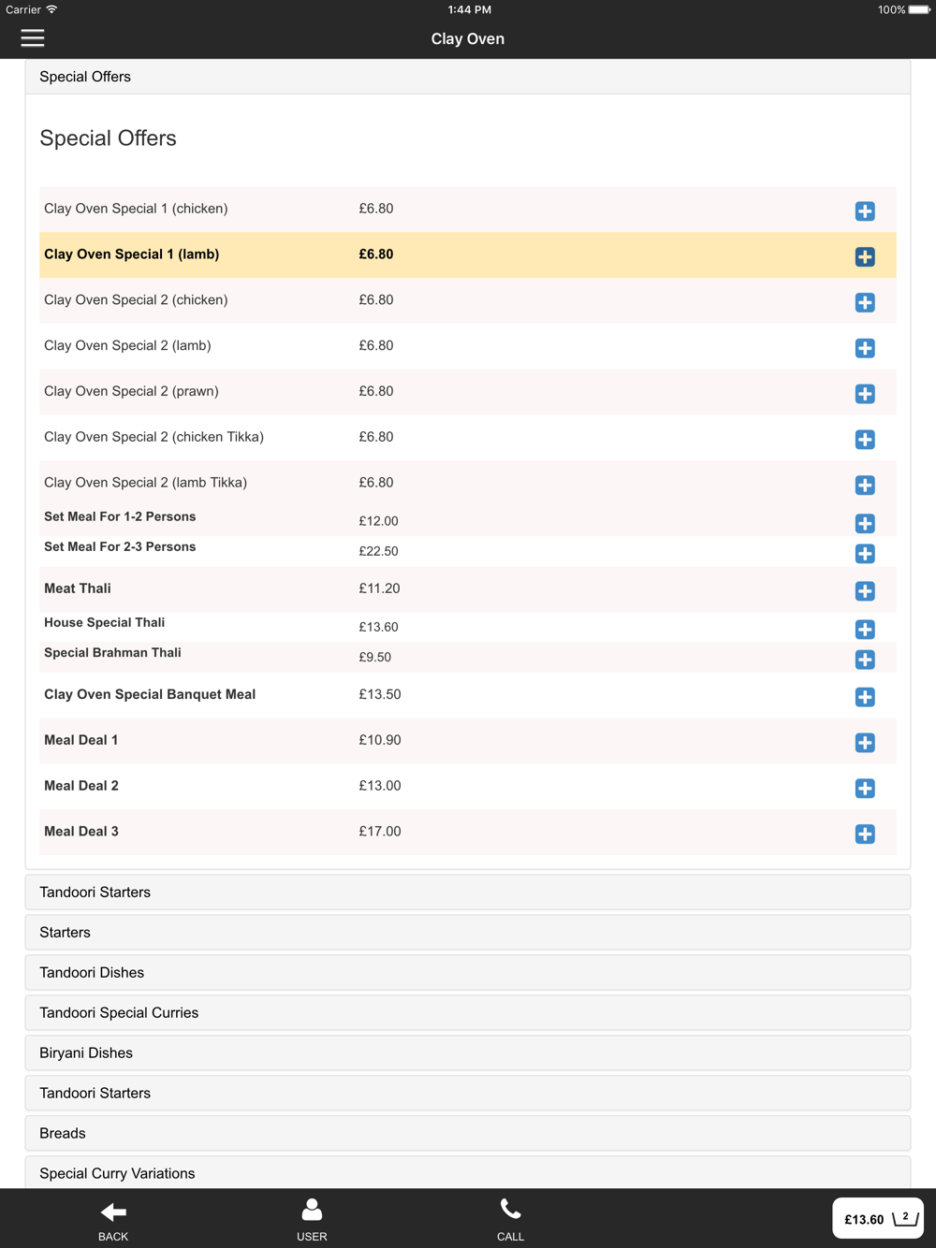Open the hamburger menu
Screen dimensions: 936x1248
click(x=33, y=38)
